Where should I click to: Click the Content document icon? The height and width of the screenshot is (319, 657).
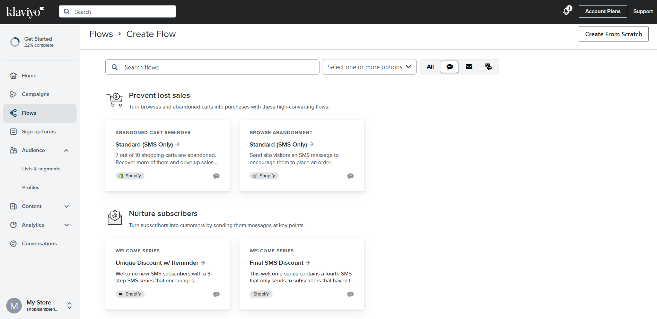click(14, 206)
